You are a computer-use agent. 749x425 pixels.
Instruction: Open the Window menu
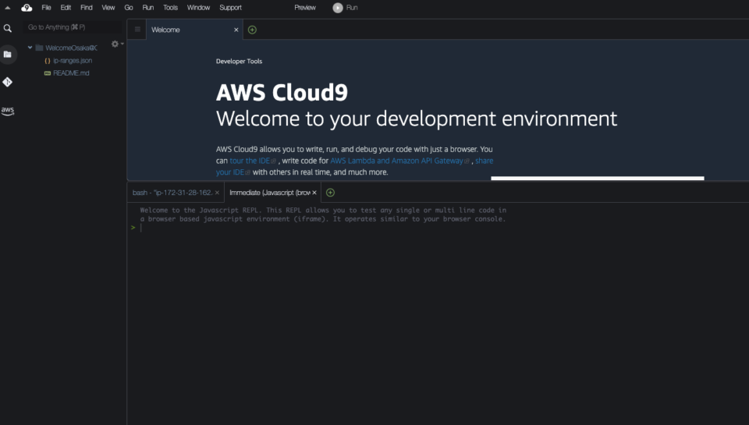point(199,8)
